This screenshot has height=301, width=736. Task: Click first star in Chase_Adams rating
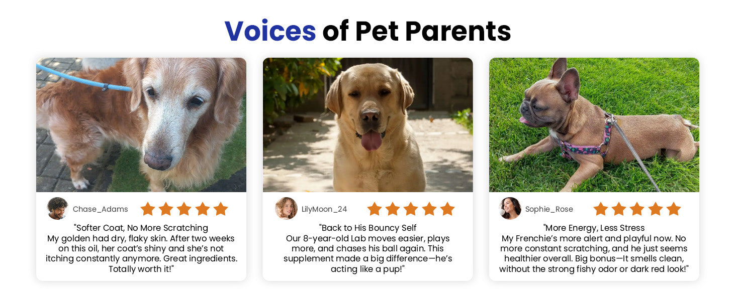(x=148, y=209)
